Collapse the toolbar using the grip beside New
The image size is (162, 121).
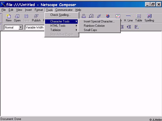pyautogui.click(x=1, y=18)
